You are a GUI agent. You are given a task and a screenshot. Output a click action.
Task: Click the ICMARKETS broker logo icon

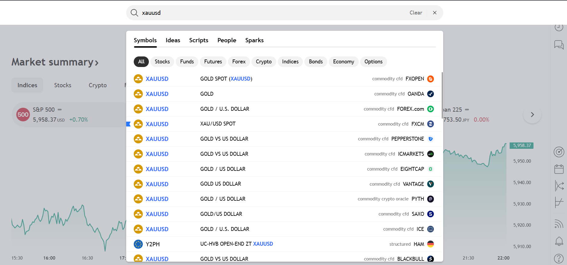(x=431, y=154)
